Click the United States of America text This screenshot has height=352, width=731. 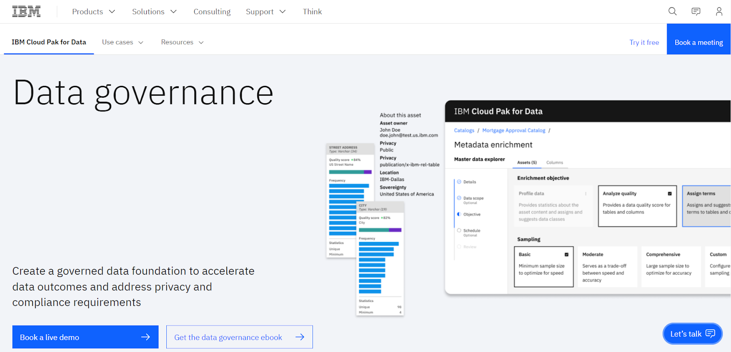coord(407,194)
